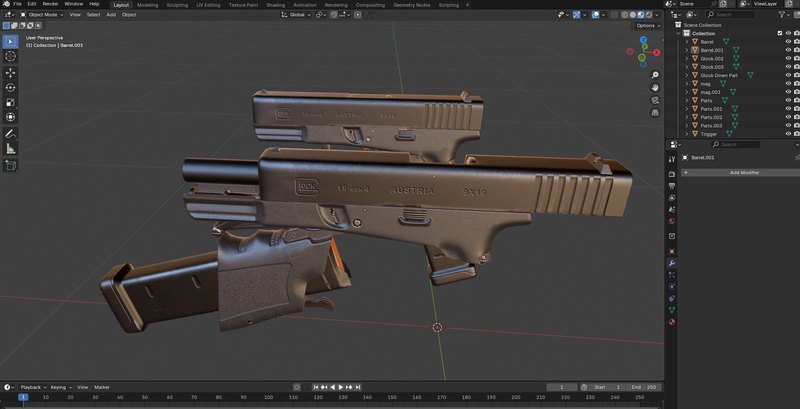
Task: Hide the Parts.001 object in viewport
Action: [x=788, y=109]
